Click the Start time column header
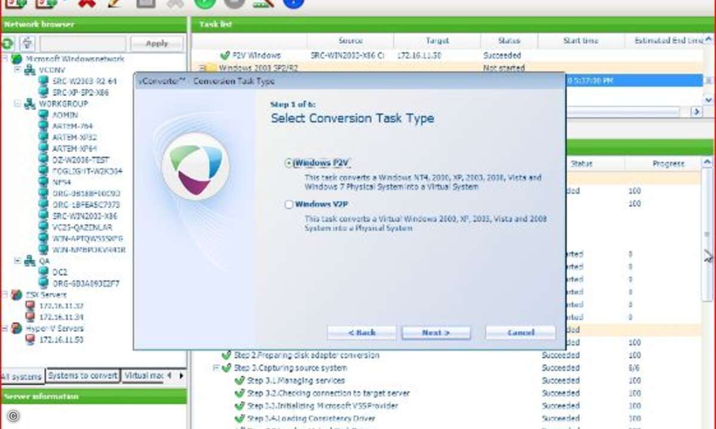This screenshot has height=429, width=716. (x=581, y=41)
